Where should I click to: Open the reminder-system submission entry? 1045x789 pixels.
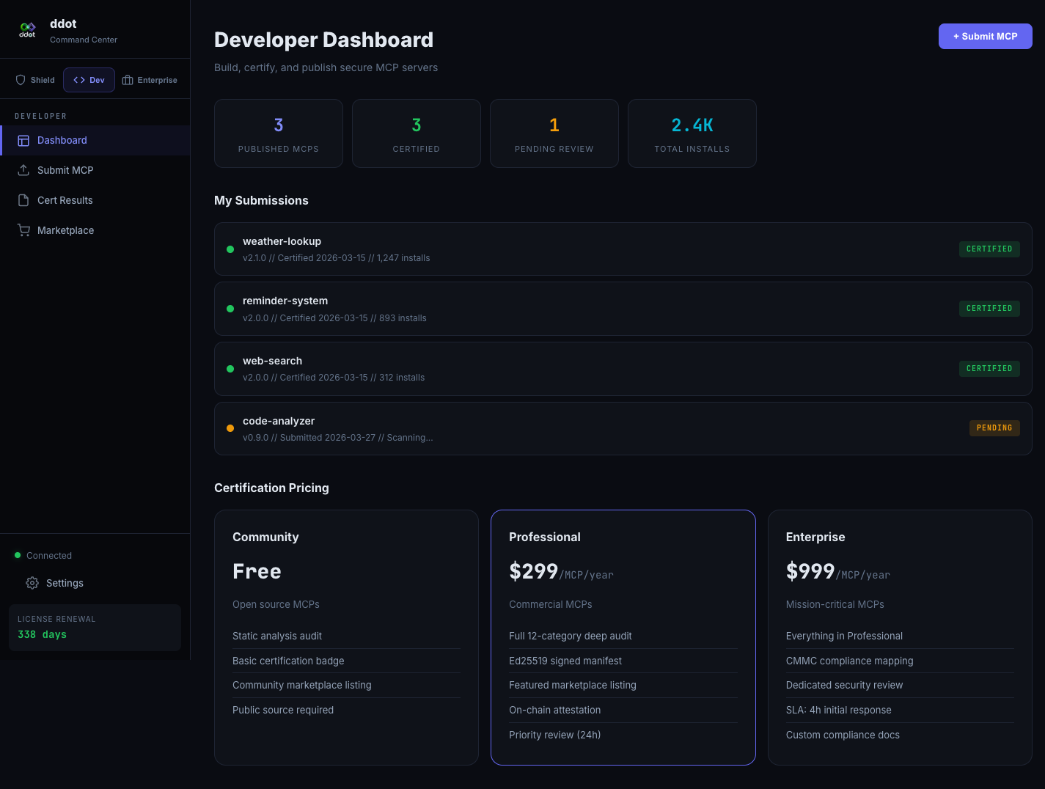[623, 308]
